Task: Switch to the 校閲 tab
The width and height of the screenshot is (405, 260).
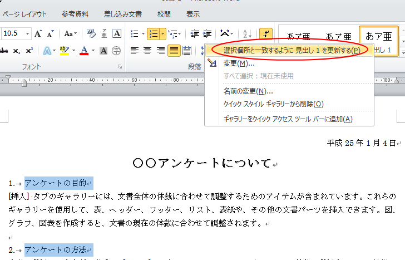Action: pos(164,14)
